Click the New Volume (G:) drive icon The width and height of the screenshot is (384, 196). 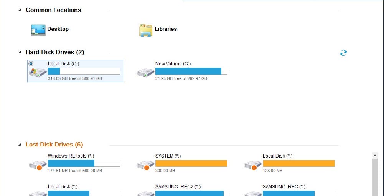(x=145, y=73)
